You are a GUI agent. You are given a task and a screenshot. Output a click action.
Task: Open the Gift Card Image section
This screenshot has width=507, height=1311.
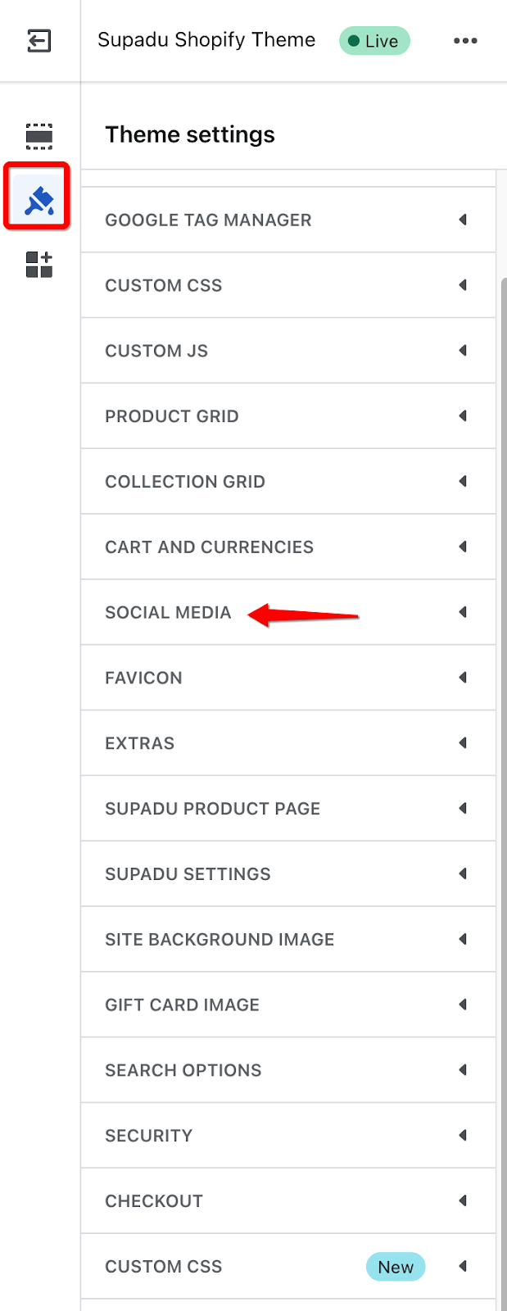coord(288,1005)
